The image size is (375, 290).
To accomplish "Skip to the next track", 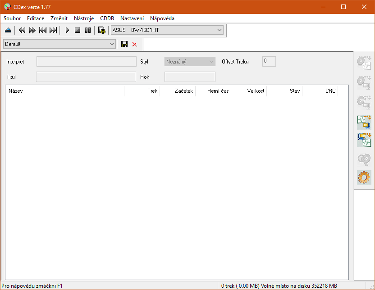I will 53,31.
